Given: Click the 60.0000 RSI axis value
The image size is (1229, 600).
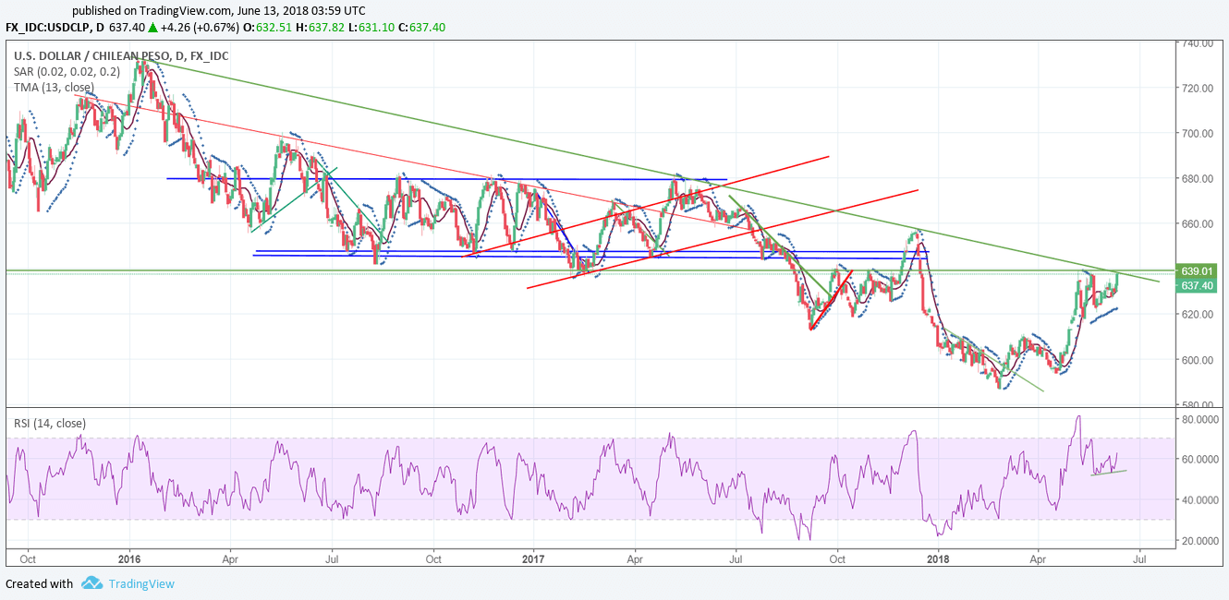Looking at the screenshot, I should (1199, 460).
